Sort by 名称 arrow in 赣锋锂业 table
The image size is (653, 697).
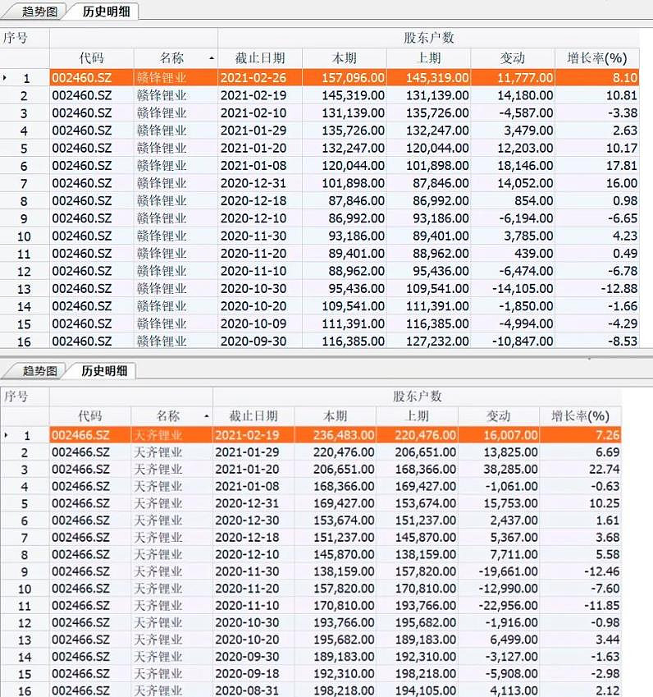[x=212, y=58]
